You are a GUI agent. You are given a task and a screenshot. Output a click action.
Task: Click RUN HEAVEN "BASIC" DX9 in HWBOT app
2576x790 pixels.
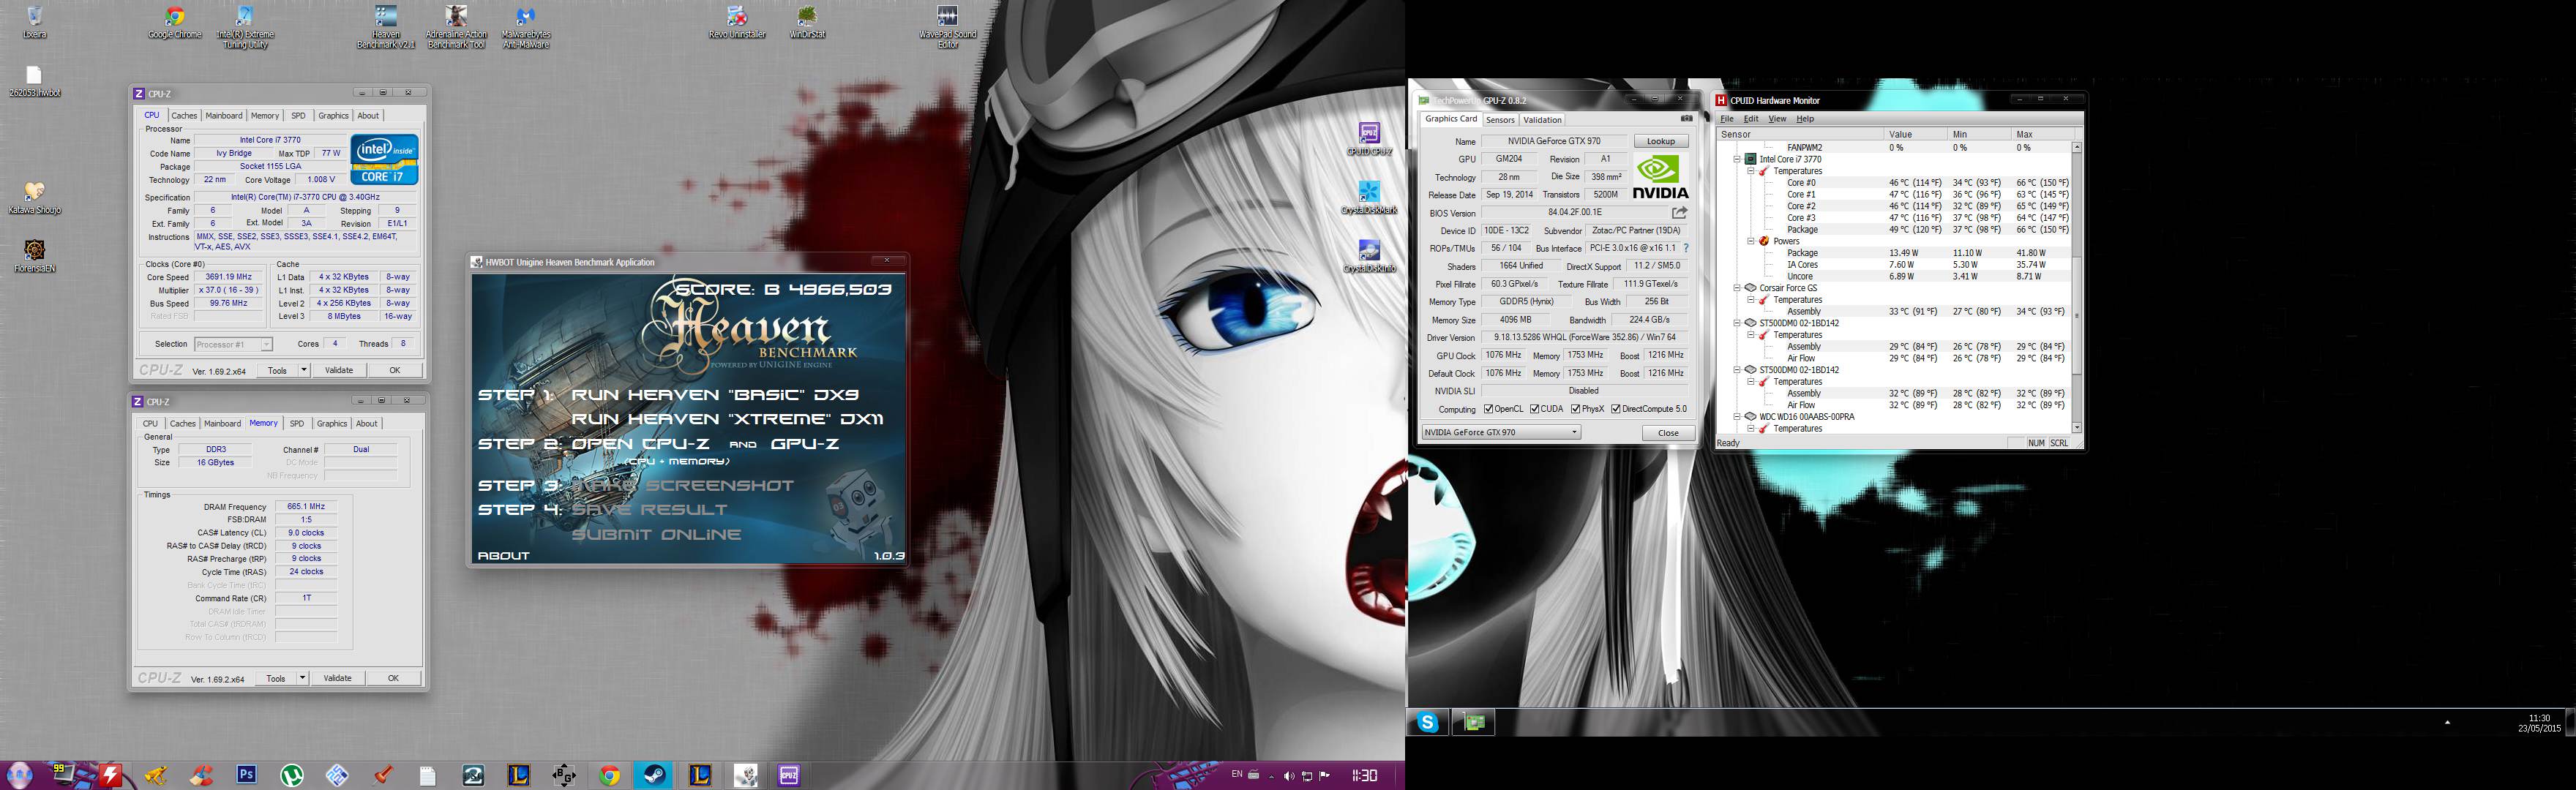pyautogui.click(x=715, y=395)
